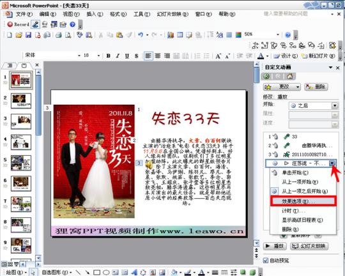Click the Home icon in task pane
Viewport: 345px width, 276px height.
tap(290, 77)
